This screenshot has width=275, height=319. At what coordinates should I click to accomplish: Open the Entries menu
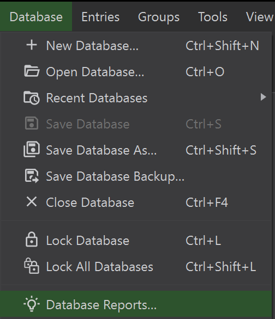point(100,17)
